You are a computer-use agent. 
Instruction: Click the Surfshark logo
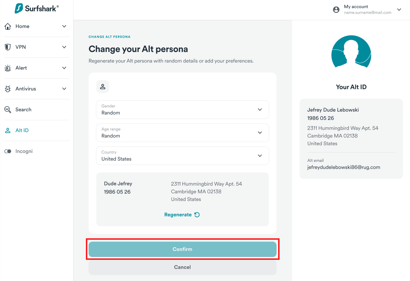(x=37, y=8)
